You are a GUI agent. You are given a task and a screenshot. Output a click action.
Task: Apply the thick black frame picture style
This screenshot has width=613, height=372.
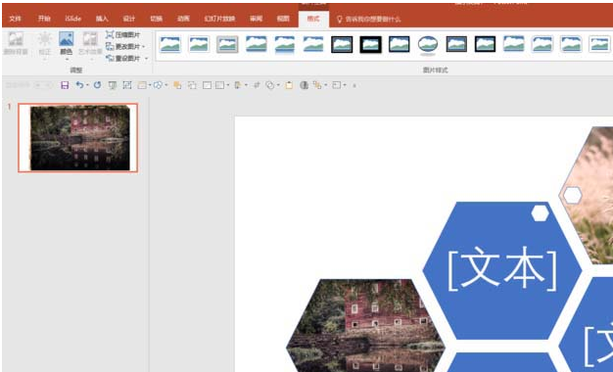(370, 44)
